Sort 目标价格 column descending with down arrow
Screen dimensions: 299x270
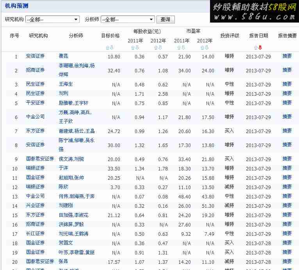(x=112, y=47)
